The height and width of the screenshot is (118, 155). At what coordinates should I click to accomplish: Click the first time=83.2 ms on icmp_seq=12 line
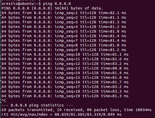(x=115, y=64)
